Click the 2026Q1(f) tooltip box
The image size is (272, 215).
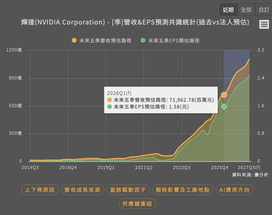pyautogui.click(x=161, y=100)
